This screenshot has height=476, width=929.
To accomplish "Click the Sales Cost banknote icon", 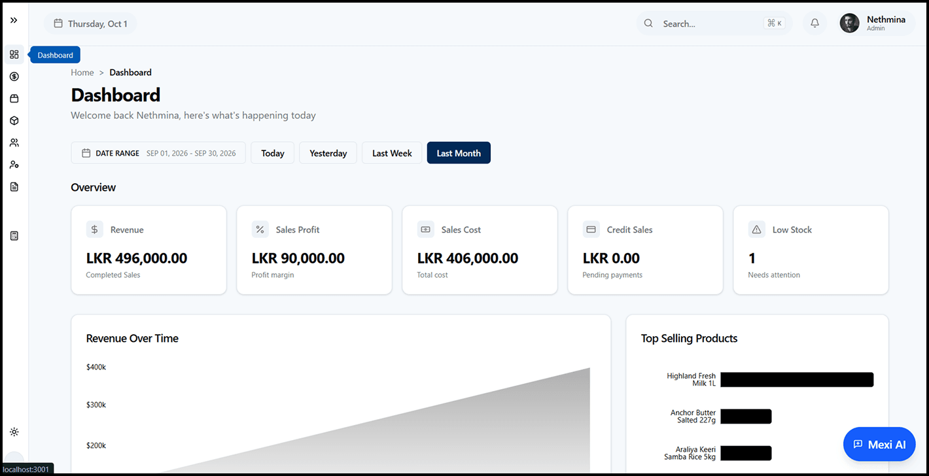I will (x=426, y=229).
